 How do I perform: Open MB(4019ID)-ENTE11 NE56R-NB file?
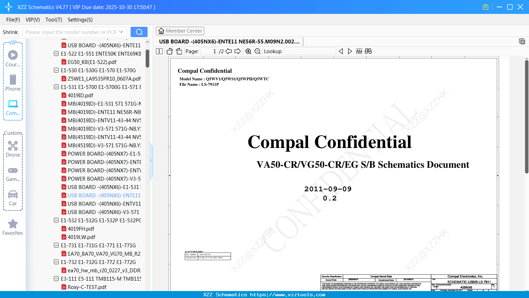coord(104,112)
